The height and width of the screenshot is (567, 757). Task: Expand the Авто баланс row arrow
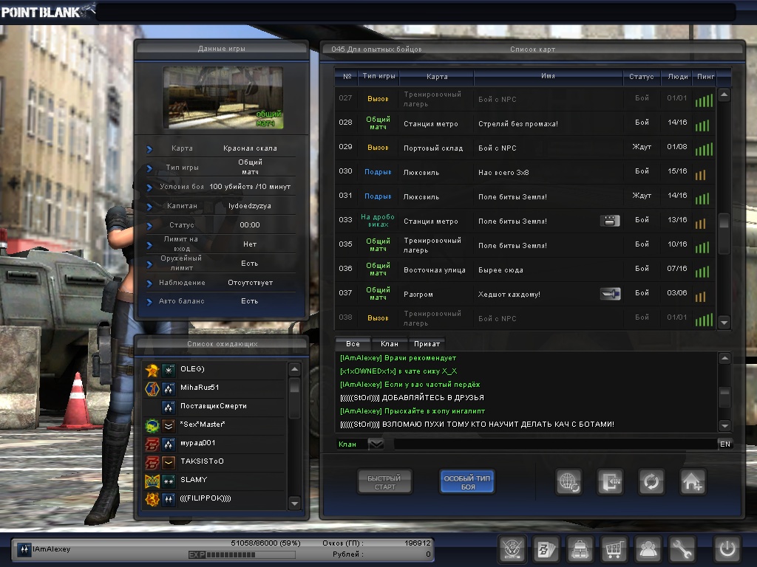click(x=149, y=302)
